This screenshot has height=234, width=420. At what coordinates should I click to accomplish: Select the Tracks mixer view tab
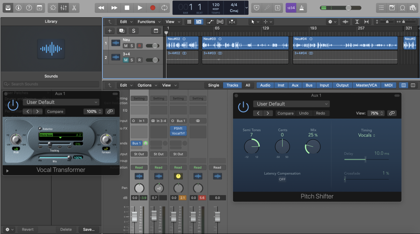[x=232, y=85]
